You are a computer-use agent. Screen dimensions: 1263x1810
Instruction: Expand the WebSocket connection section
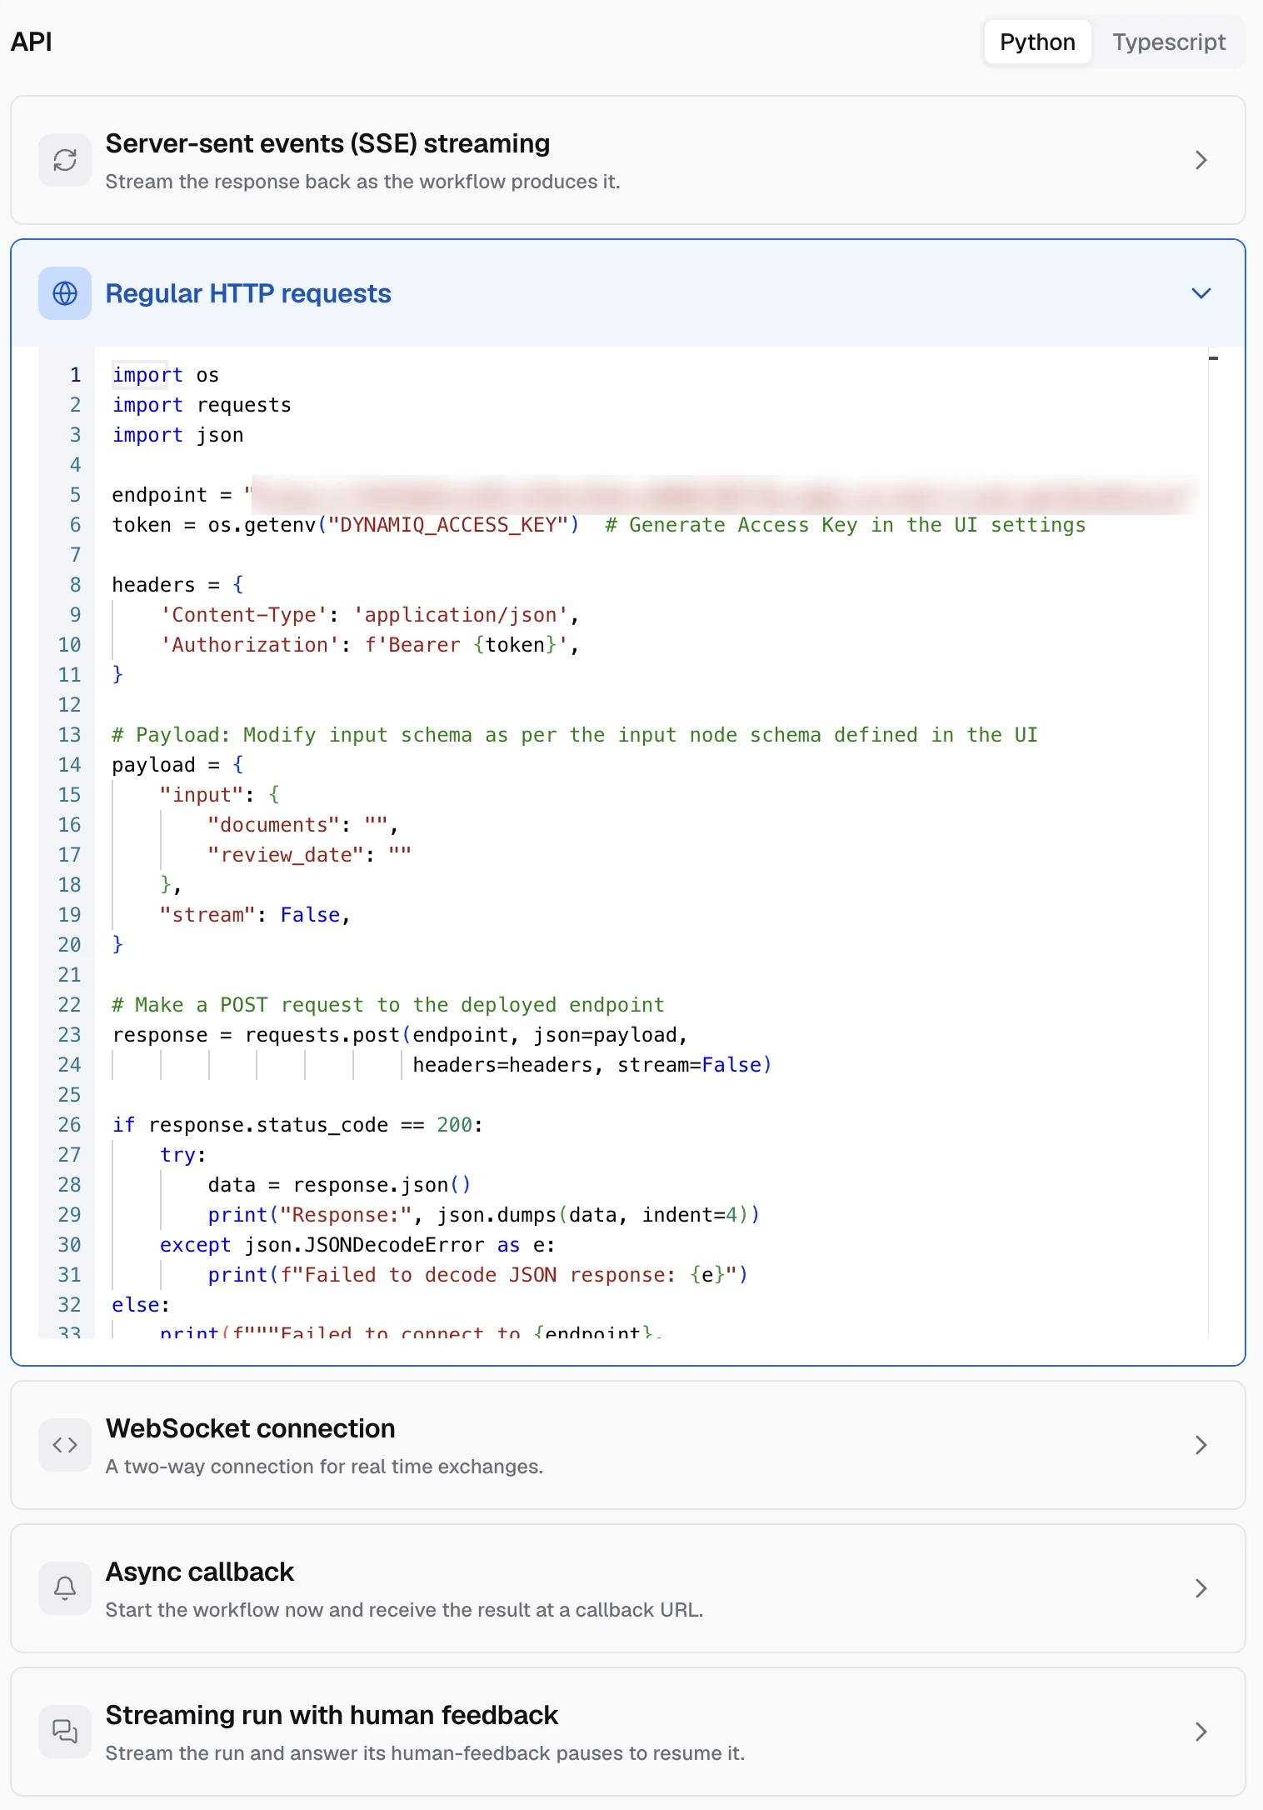[1201, 1445]
